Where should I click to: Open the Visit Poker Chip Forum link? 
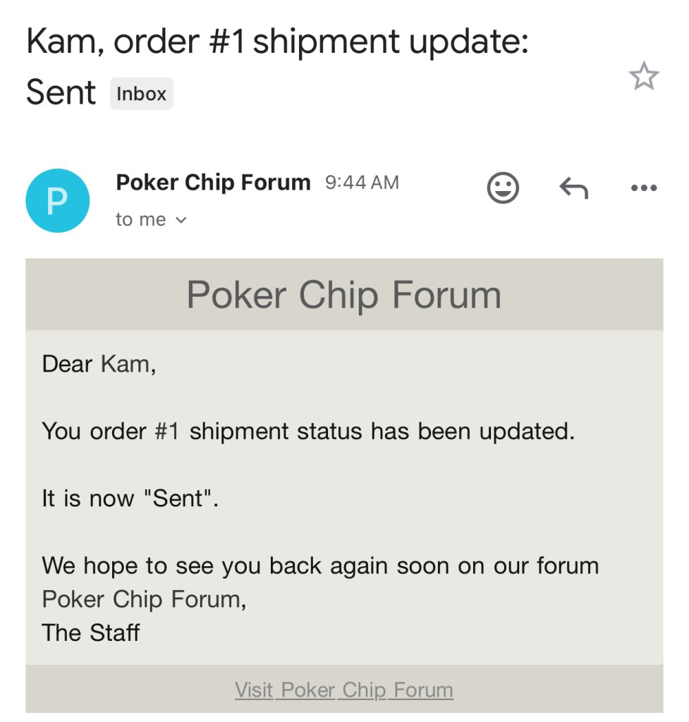[x=344, y=690]
